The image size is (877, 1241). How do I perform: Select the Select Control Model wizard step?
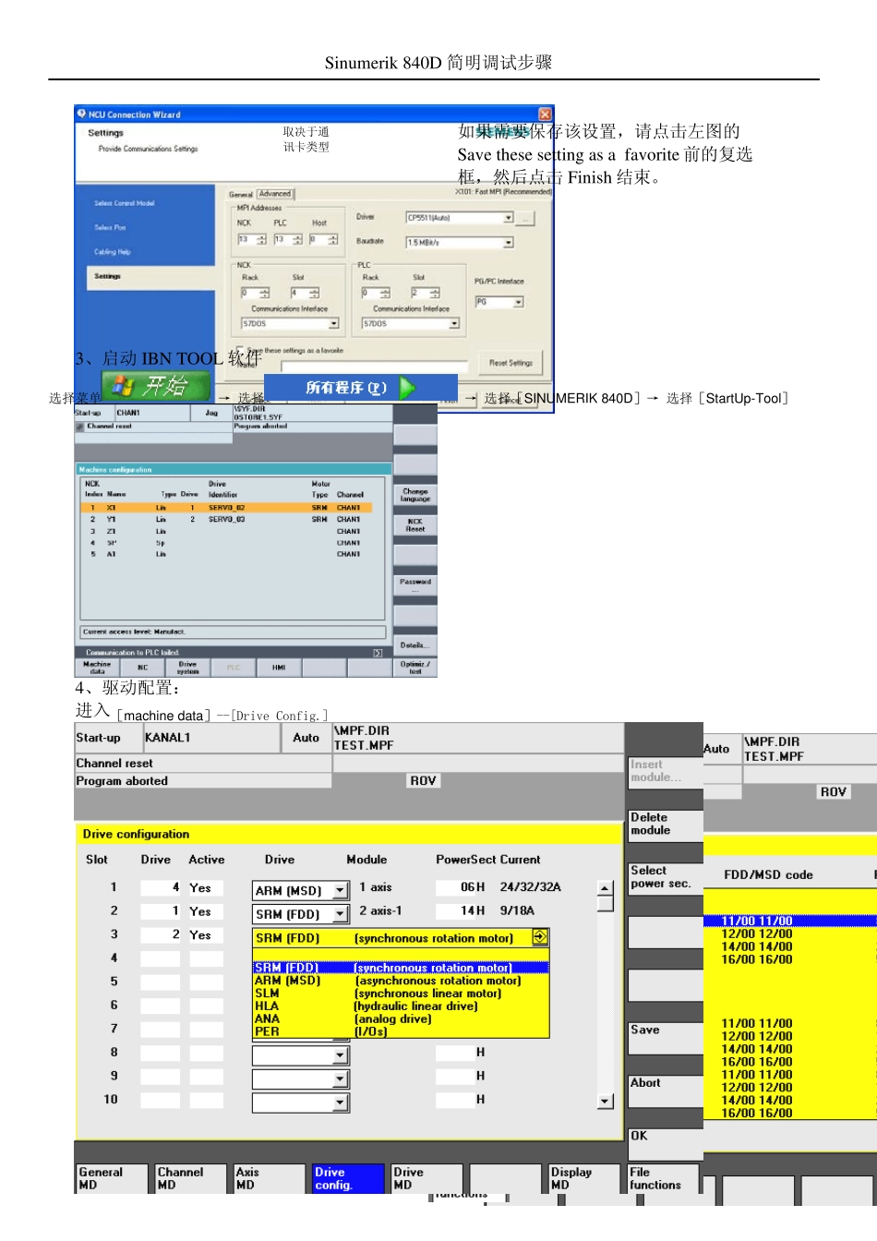[x=124, y=203]
